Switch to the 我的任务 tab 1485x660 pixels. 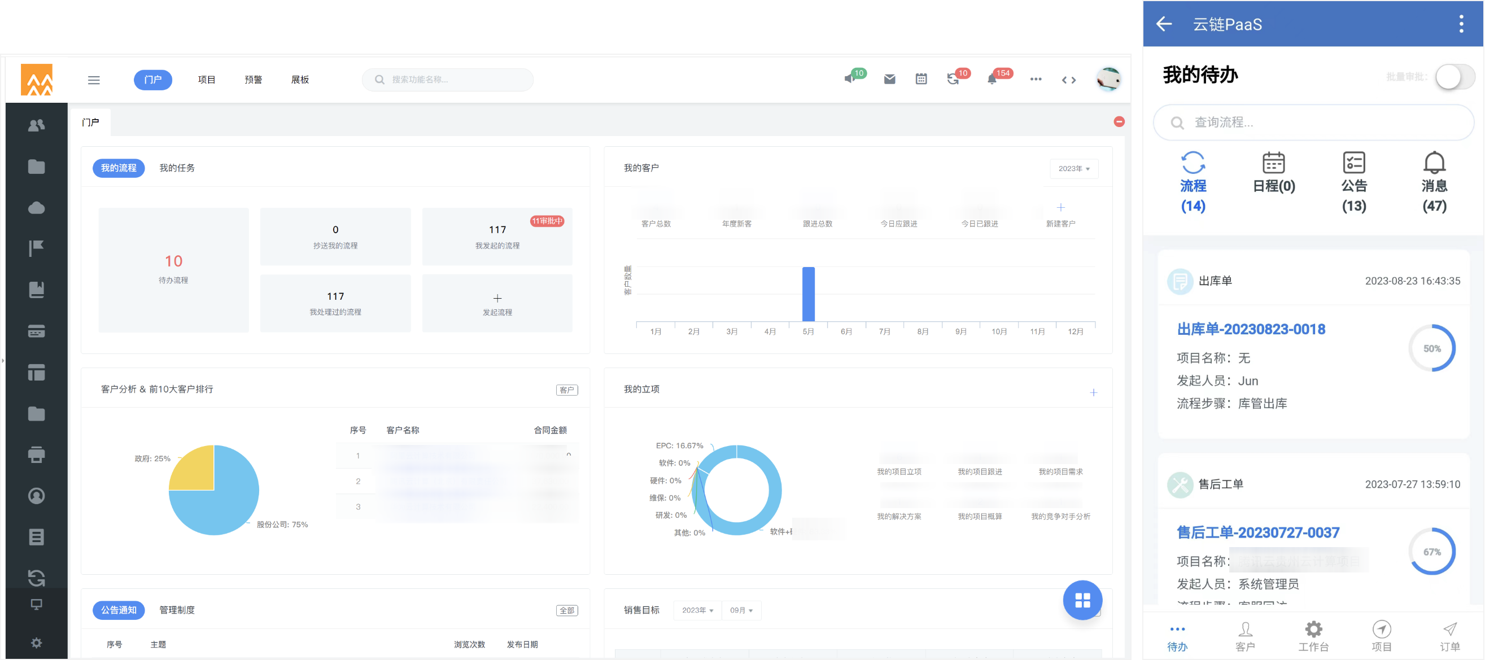tap(177, 168)
